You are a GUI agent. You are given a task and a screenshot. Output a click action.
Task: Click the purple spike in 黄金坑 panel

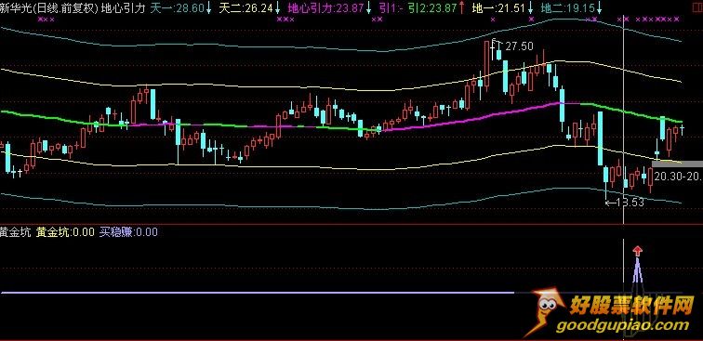(637, 270)
